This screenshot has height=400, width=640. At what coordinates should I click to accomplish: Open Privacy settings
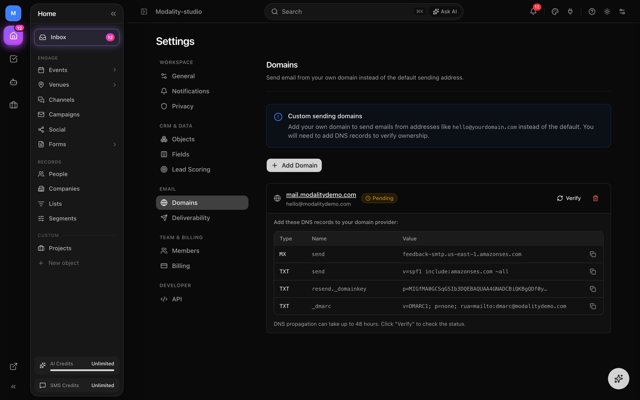coord(202,106)
